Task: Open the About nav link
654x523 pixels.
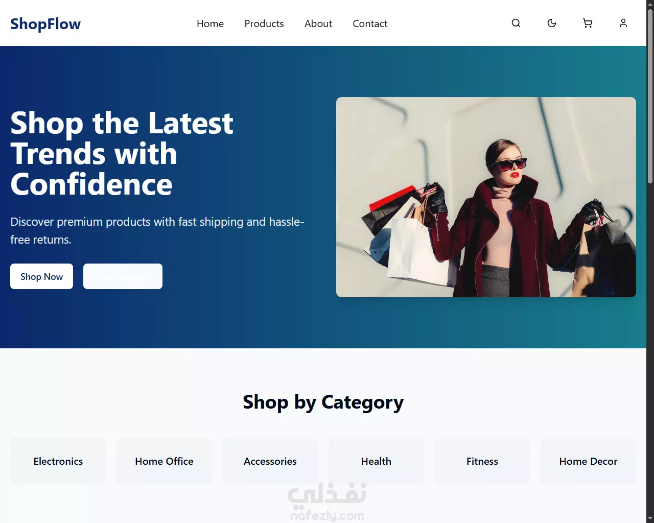Action: coord(318,23)
